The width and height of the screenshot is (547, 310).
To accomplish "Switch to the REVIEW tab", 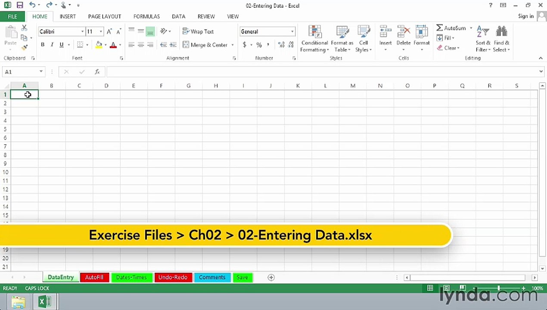I will point(206,16).
